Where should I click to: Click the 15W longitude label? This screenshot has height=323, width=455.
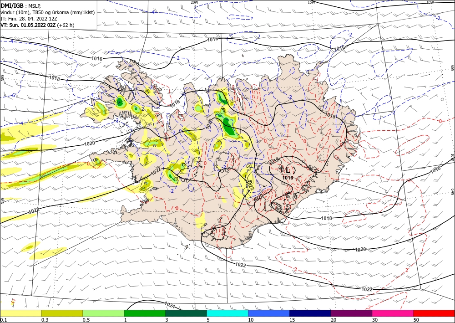[x=311, y=2]
